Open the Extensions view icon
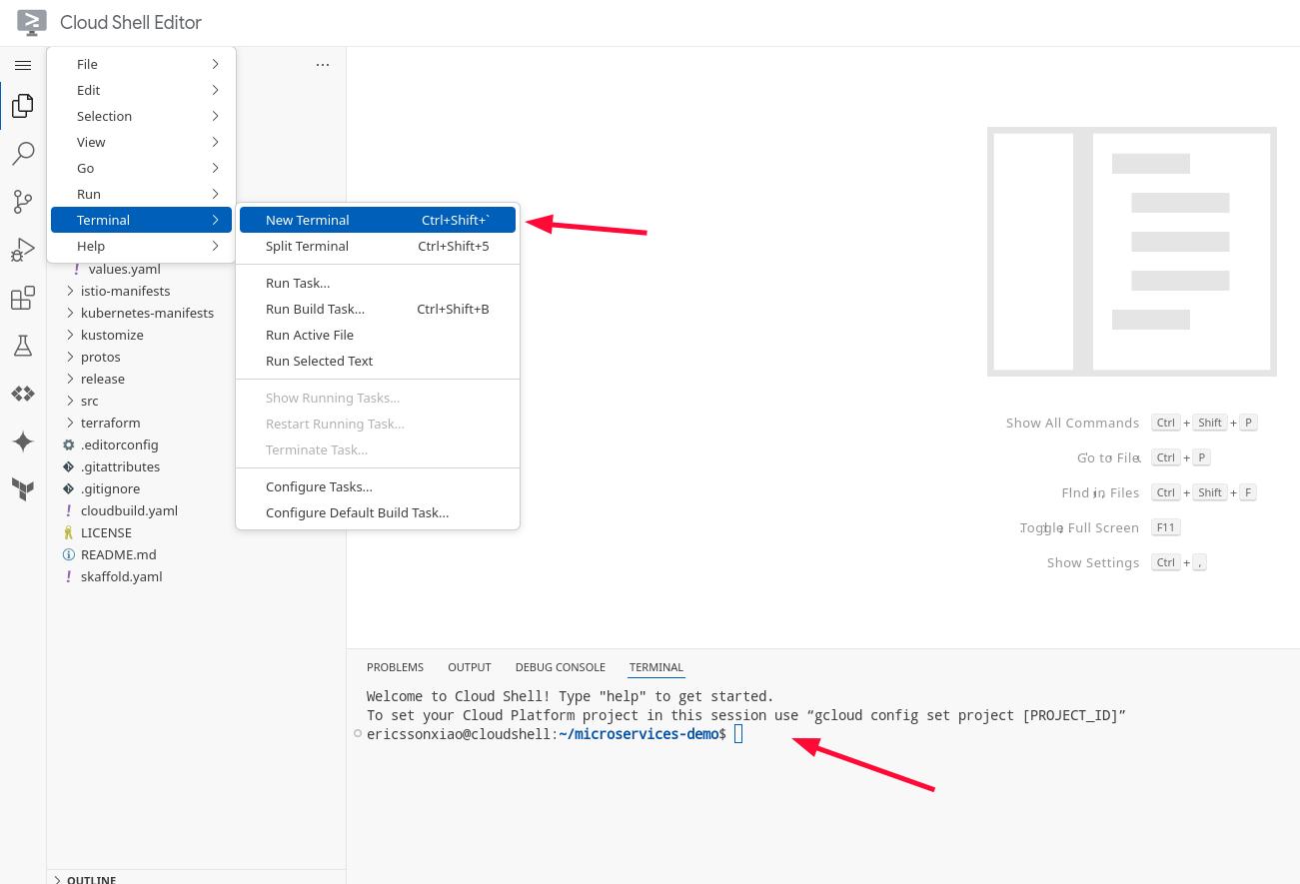This screenshot has height=884, width=1300. point(22,298)
